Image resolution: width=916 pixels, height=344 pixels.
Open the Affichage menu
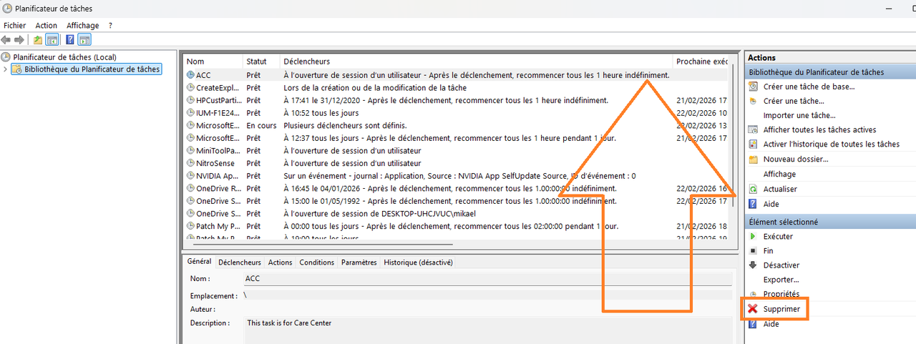click(83, 26)
